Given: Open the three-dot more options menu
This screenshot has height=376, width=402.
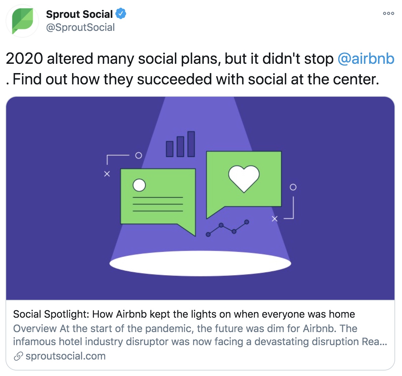Looking at the screenshot, I should tap(388, 13).
